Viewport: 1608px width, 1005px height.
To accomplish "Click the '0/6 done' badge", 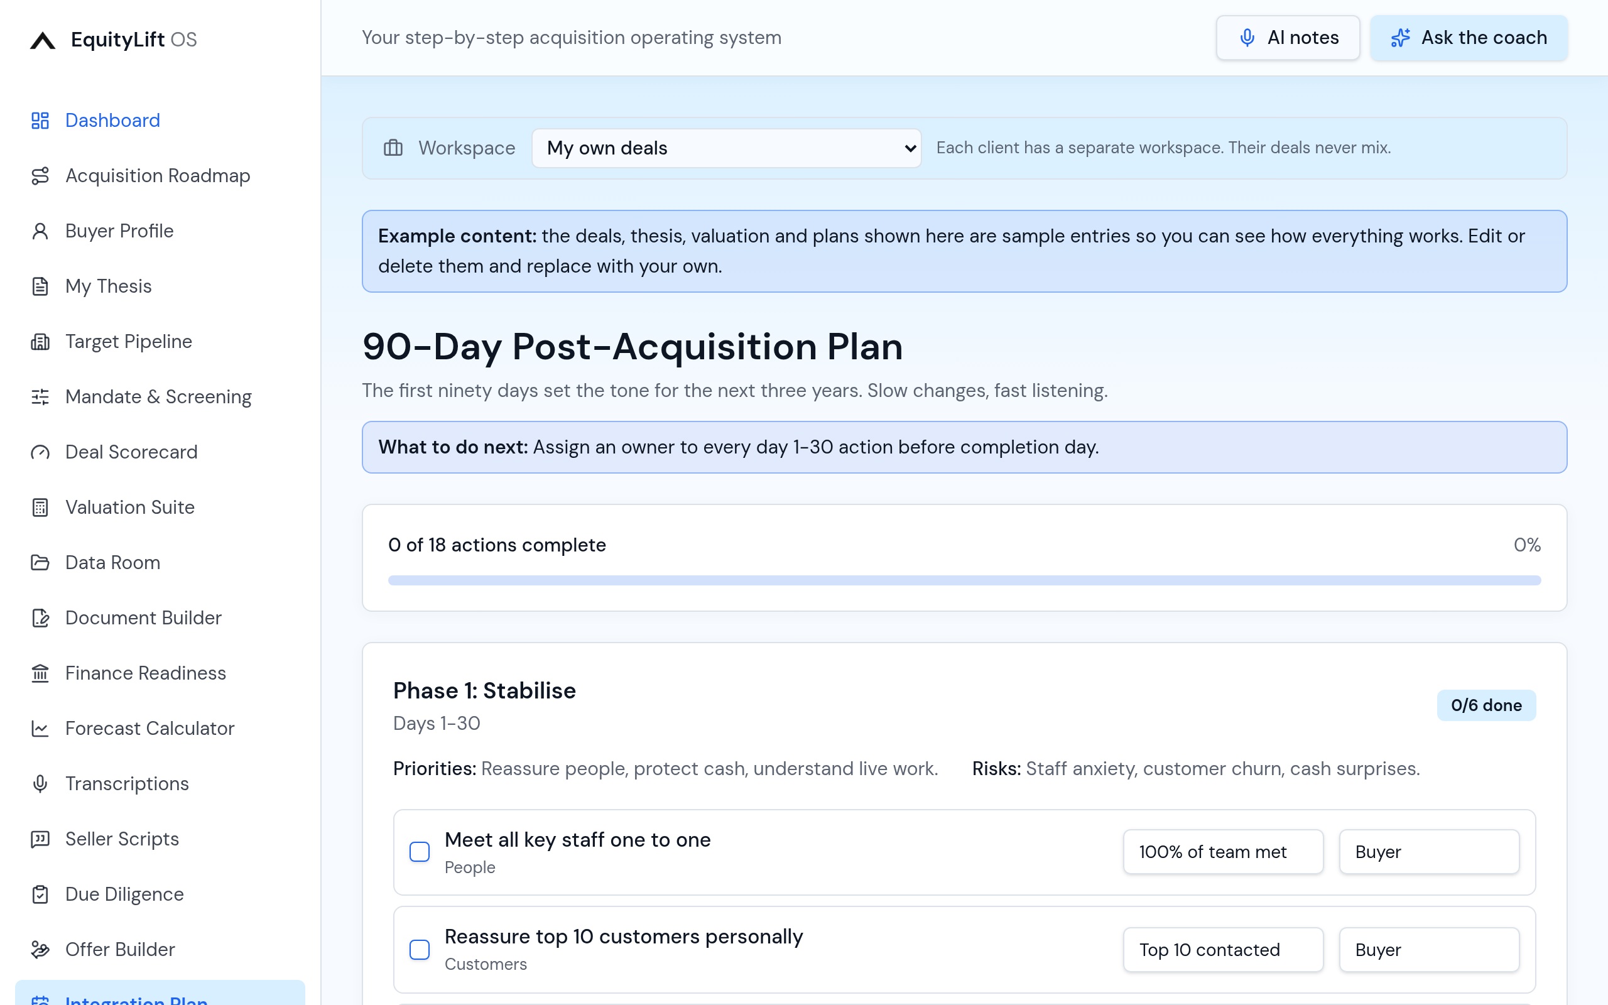I will (1486, 705).
